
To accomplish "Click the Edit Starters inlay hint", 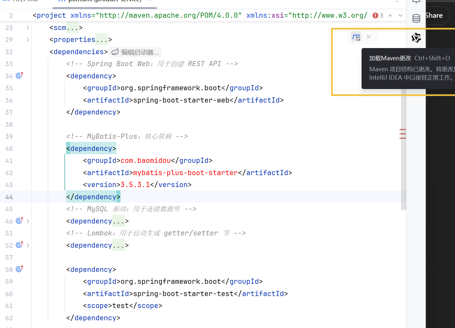I will point(135,52).
